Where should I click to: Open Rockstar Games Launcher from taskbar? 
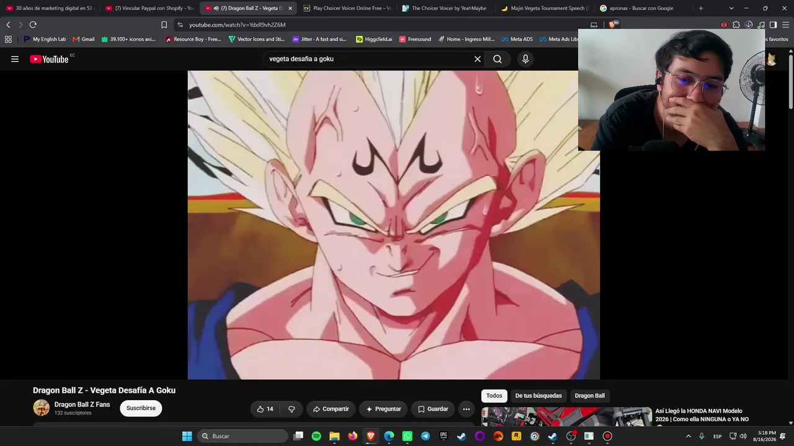pyautogui.click(x=516, y=436)
